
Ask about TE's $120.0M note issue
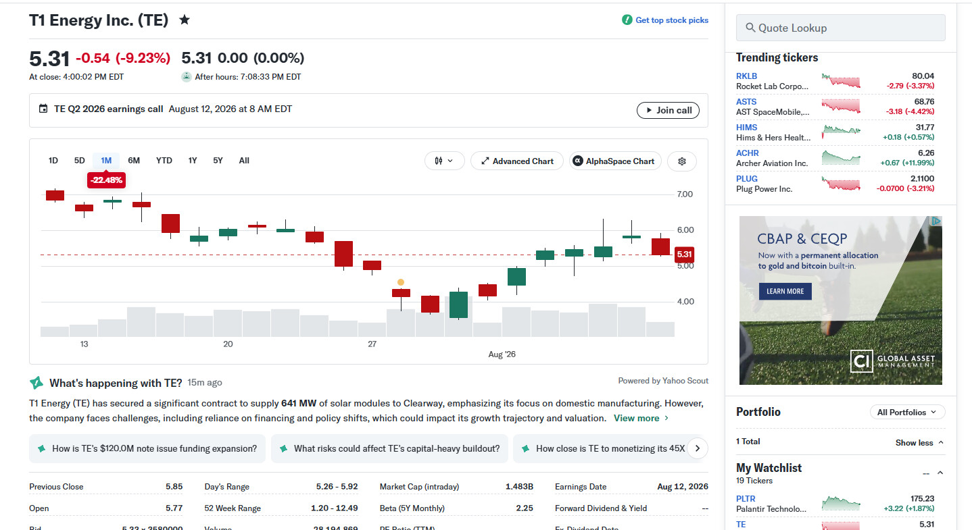coord(147,448)
